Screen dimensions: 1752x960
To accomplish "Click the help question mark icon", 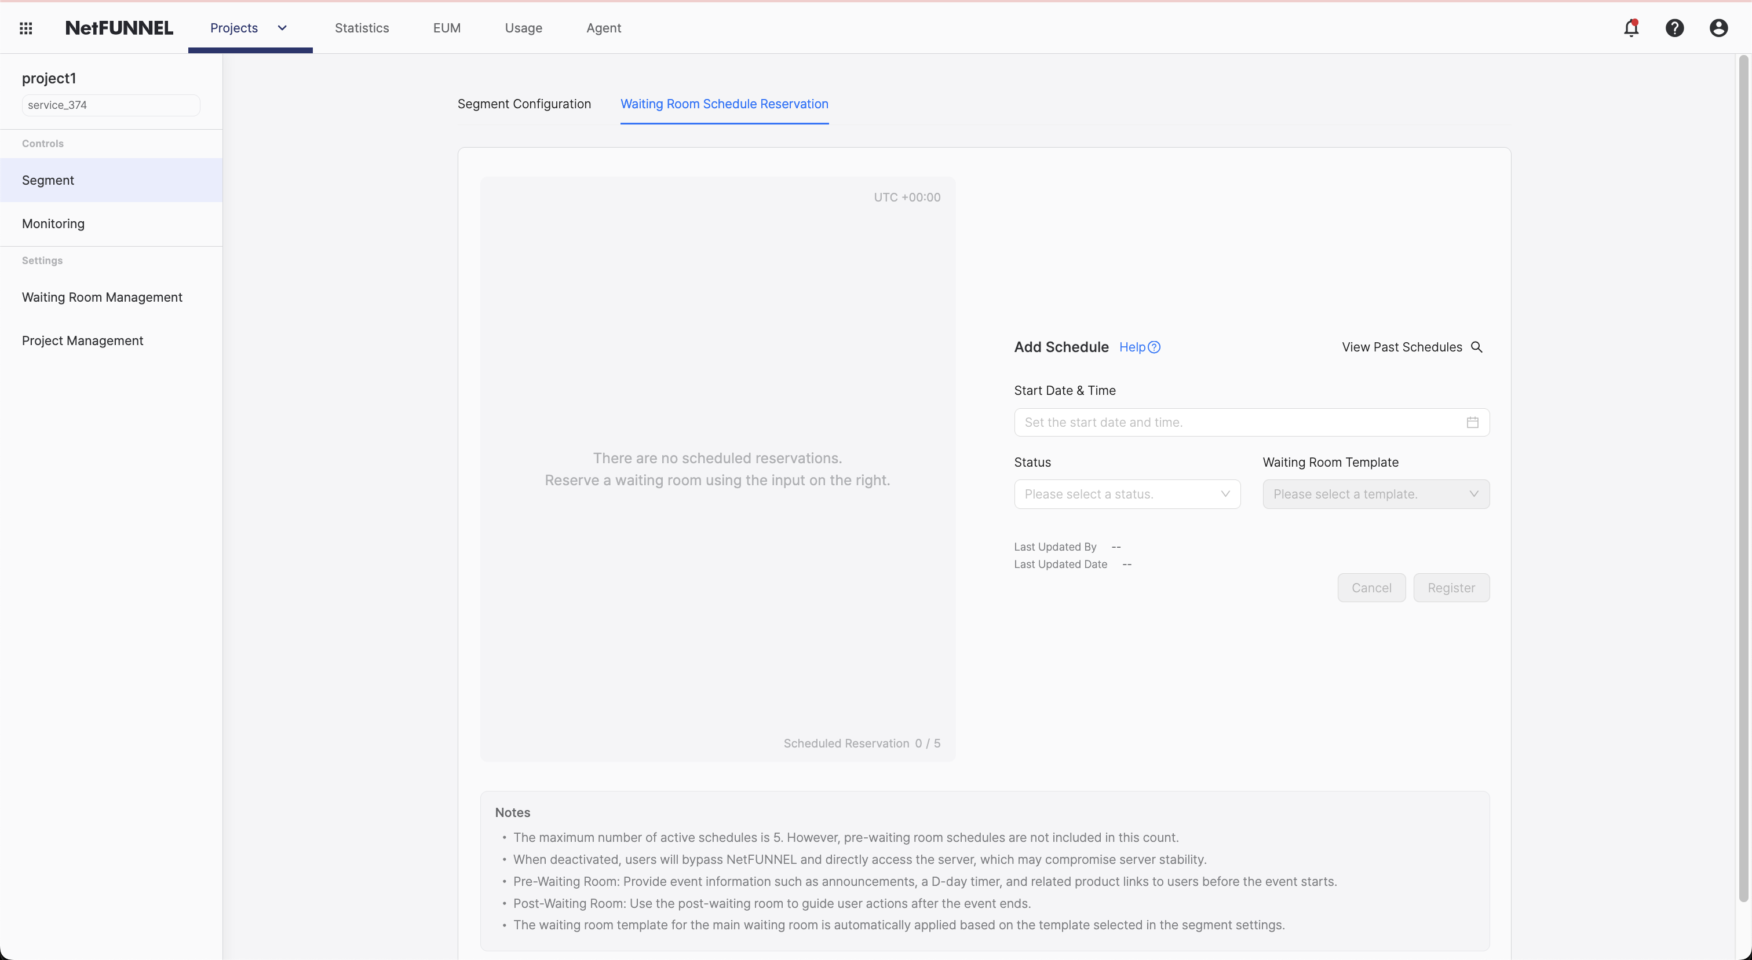I will [1674, 28].
